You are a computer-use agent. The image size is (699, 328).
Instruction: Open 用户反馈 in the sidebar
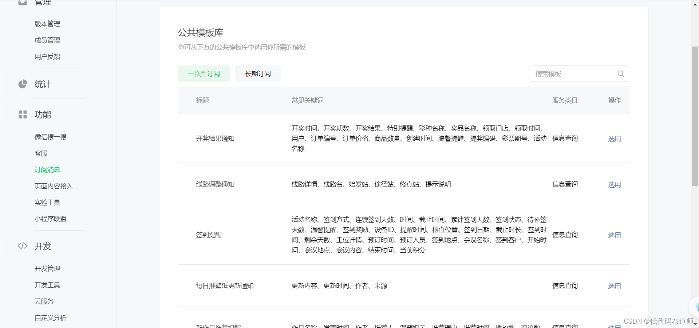(x=47, y=57)
